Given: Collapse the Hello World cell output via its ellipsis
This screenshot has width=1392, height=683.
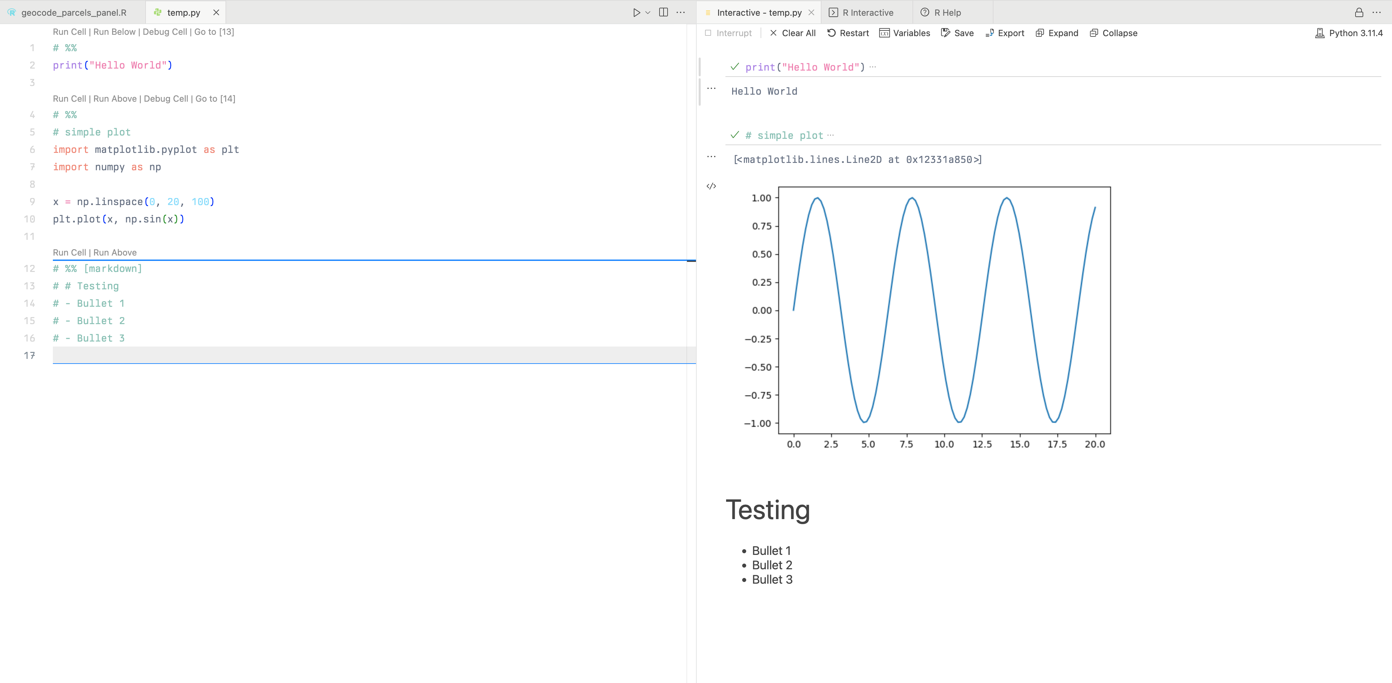Looking at the screenshot, I should coord(711,89).
